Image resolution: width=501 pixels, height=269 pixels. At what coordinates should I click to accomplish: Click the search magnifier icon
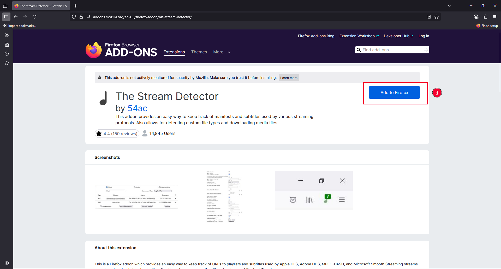click(359, 50)
